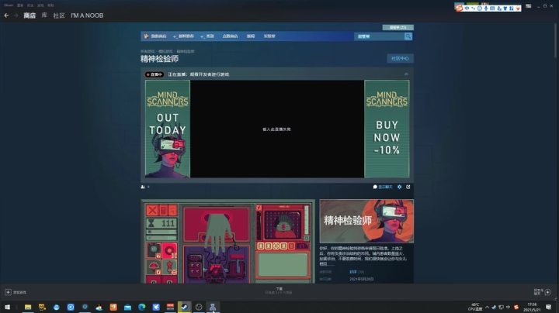This screenshot has width=559, height=313.
Task: Click the Sogou input 'S' logo
Action: (x=459, y=8)
